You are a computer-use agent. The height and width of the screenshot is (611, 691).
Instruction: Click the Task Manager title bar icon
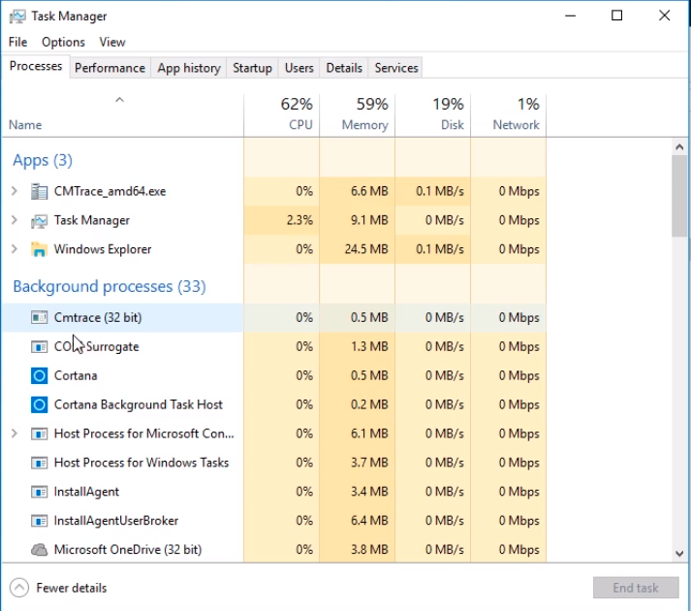click(17, 16)
